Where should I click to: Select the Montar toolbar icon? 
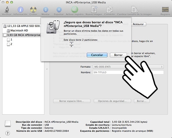tap(46, 10)
